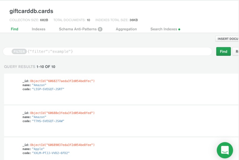Click the code value XXLM-PTJJ-VVD2-6FD2

click(51, 153)
